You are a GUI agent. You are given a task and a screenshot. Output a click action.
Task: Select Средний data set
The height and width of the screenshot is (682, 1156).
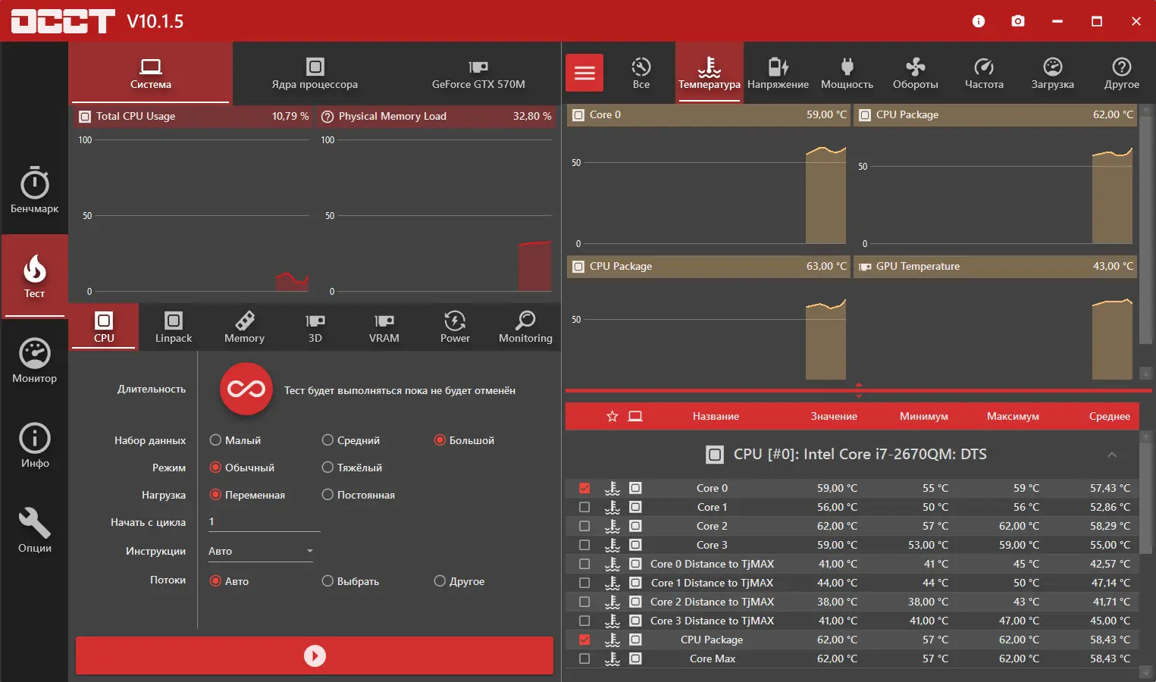coord(350,440)
